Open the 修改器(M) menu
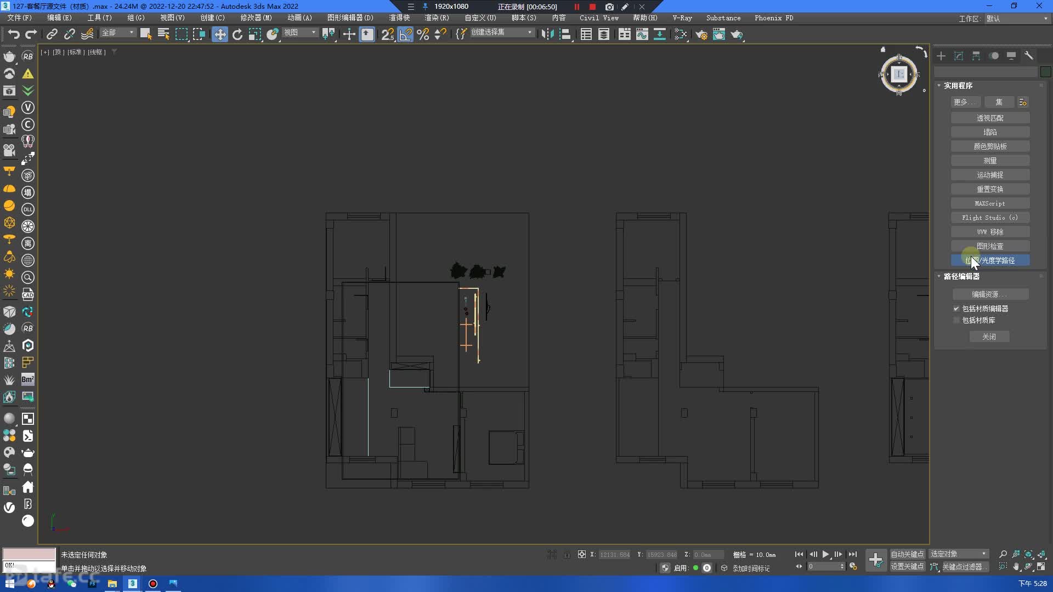Image resolution: width=1053 pixels, height=592 pixels. pos(256,18)
